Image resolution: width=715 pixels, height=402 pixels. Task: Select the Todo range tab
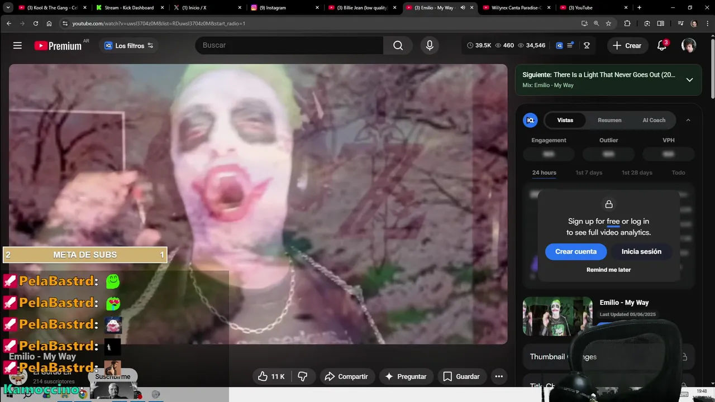(678, 173)
